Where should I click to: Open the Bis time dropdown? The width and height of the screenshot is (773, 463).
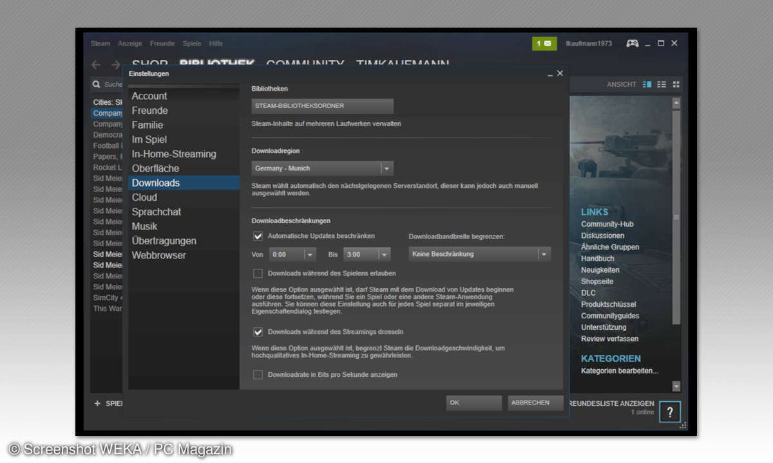[x=367, y=255]
